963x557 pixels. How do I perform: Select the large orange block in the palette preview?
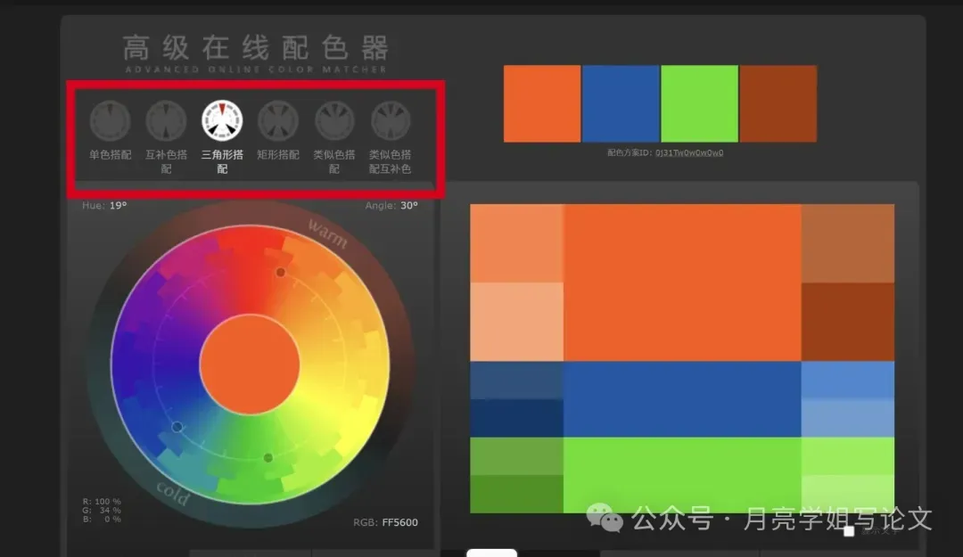682,283
